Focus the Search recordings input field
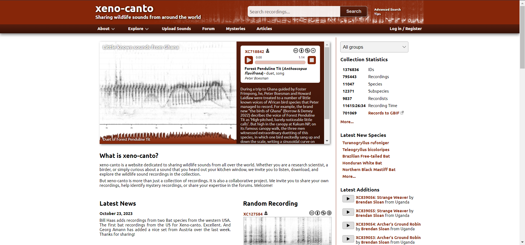This screenshot has width=525, height=245. 294,12
